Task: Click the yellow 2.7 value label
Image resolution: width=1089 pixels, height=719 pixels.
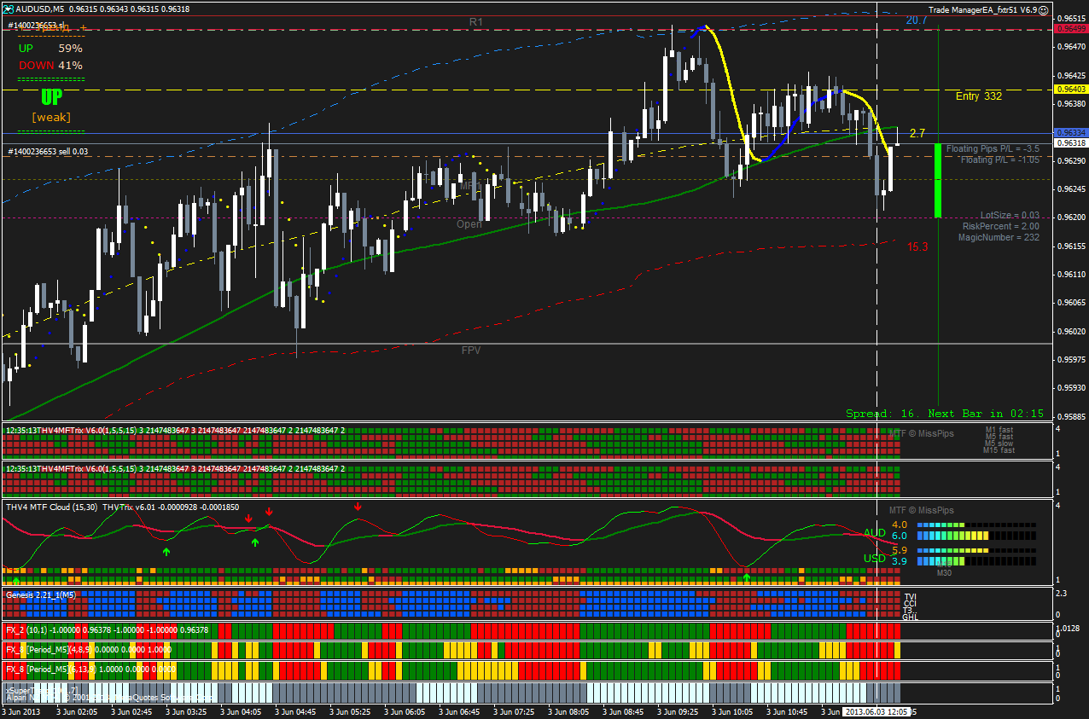Action: tap(917, 134)
